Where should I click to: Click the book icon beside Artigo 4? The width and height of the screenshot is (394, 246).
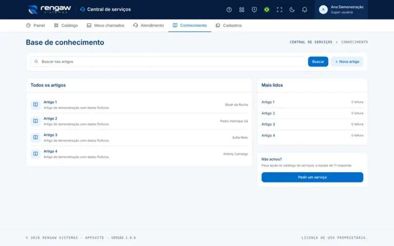tap(35, 154)
